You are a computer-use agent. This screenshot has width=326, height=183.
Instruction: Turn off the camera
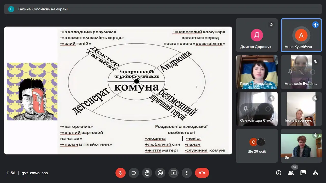pyautogui.click(x=134, y=173)
